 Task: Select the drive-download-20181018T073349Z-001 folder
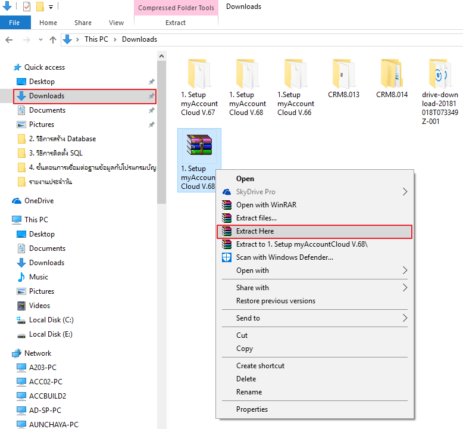[440, 92]
